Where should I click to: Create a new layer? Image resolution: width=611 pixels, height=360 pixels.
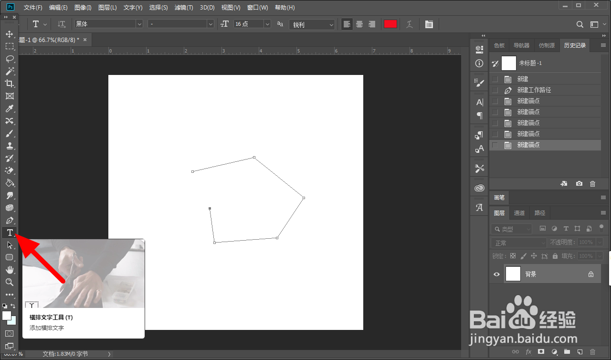click(x=580, y=351)
